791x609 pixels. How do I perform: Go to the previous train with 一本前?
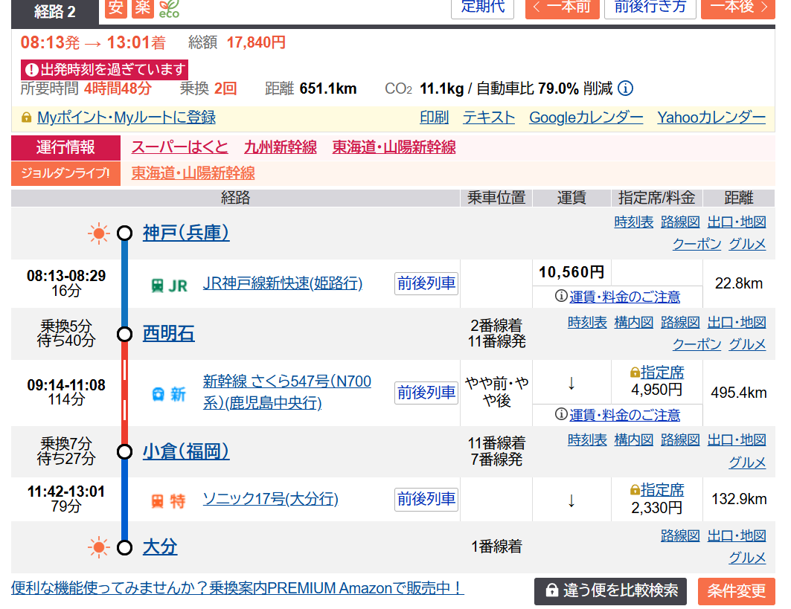563,7
